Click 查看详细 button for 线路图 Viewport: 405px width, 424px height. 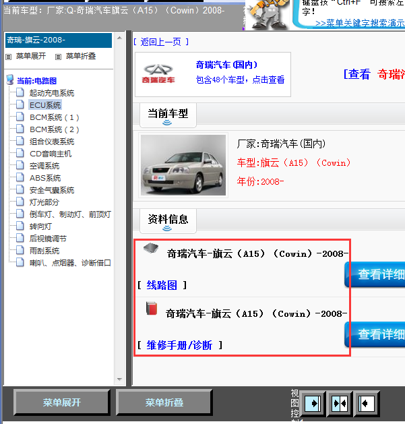pyautogui.click(x=375, y=274)
